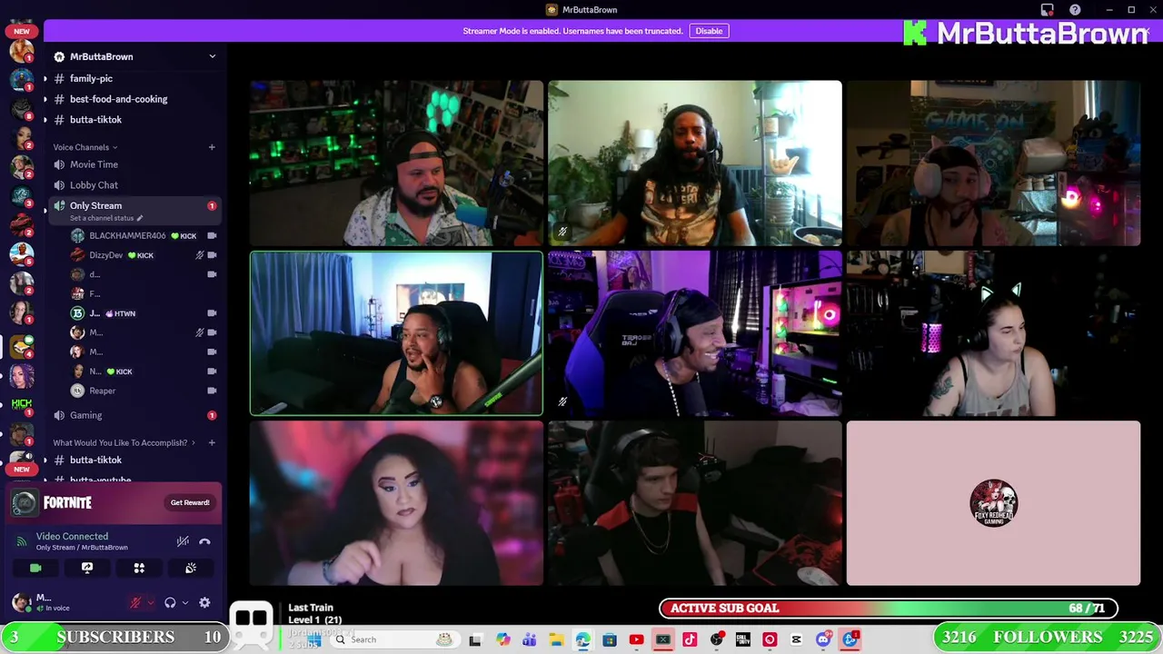The width and height of the screenshot is (1163, 654).
Task: Toggle noise suppression in voice panel
Action: click(183, 541)
